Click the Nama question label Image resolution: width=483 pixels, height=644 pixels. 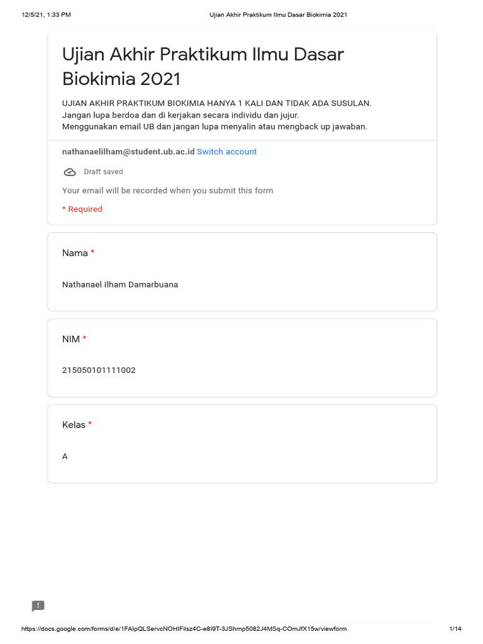click(x=75, y=253)
